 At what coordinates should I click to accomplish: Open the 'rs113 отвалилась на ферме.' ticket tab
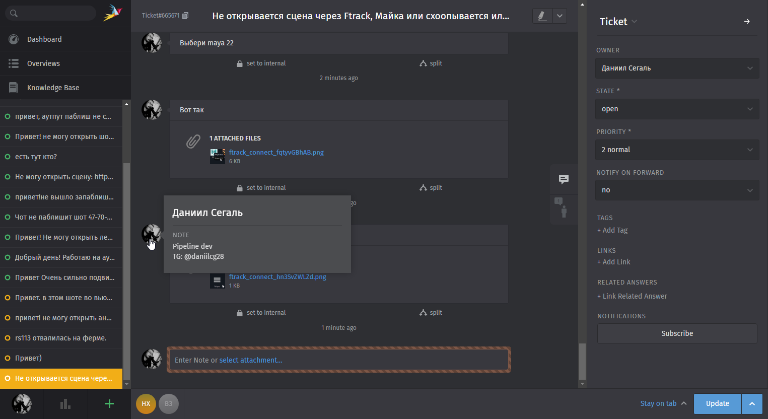click(61, 338)
